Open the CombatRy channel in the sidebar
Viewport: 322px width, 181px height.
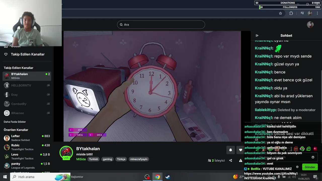27,104
